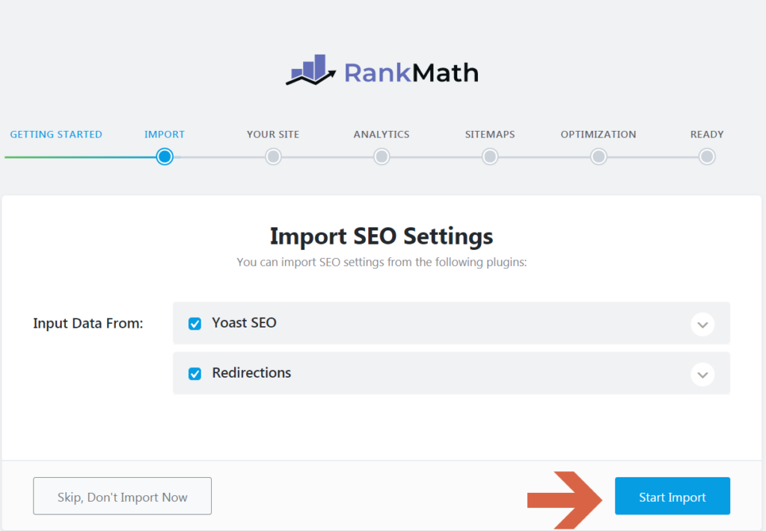Image resolution: width=766 pixels, height=531 pixels.
Task: Expand the Yoast SEO options chevron
Action: click(x=702, y=325)
